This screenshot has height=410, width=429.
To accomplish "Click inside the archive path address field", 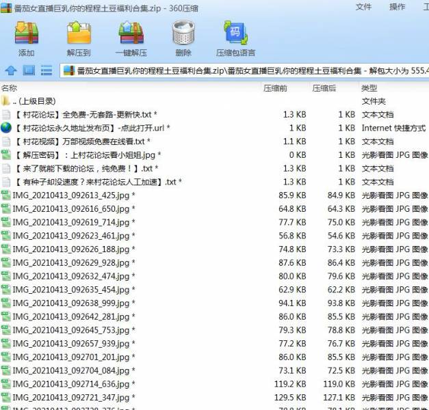I will pyautogui.click(x=246, y=70).
